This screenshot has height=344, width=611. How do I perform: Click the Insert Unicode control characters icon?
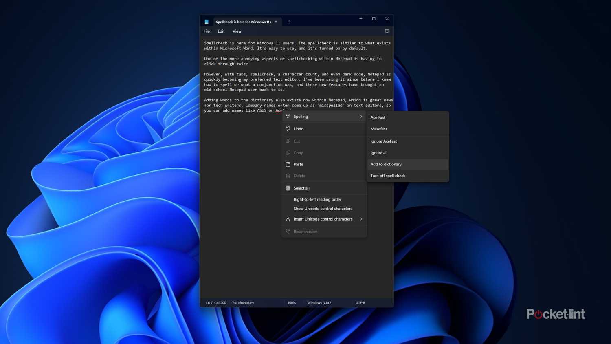tap(288, 219)
